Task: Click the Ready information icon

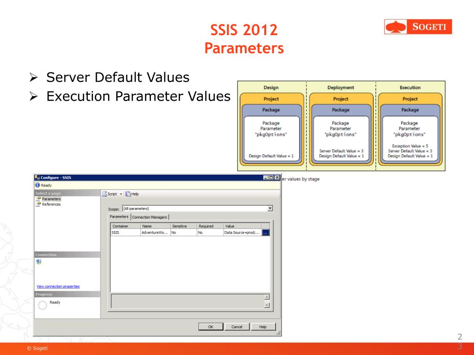Action: coord(37,185)
